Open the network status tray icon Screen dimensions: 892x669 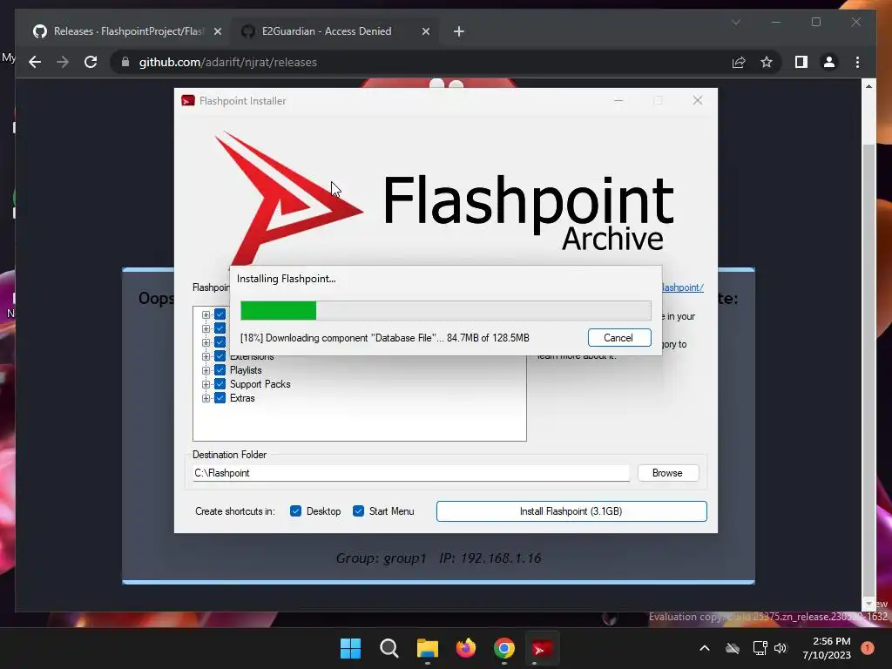click(x=760, y=648)
